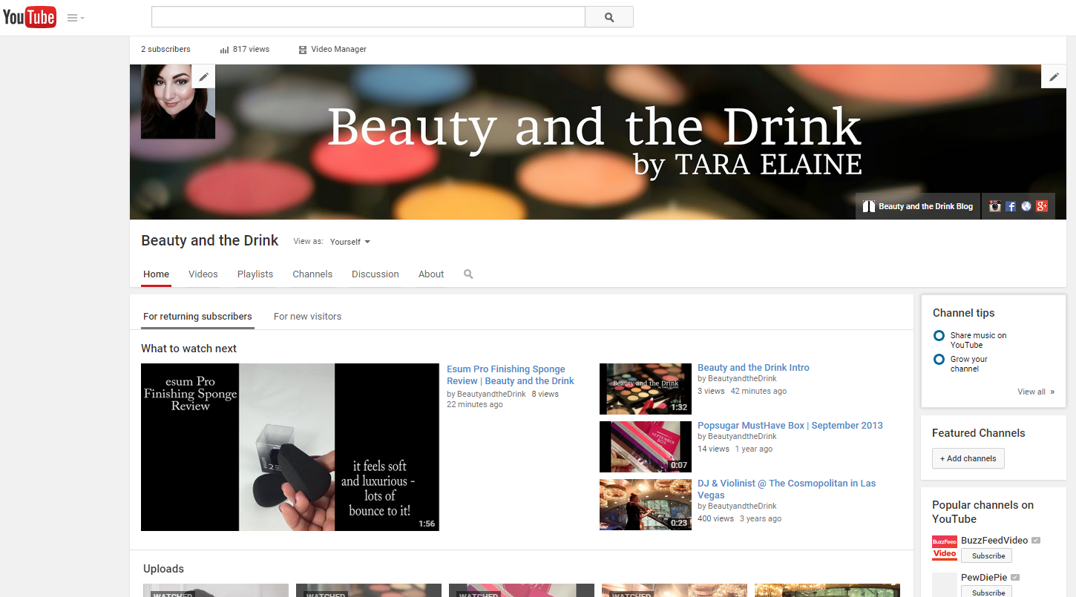Click the Uploads section heading
The image size is (1076, 597).
click(163, 569)
